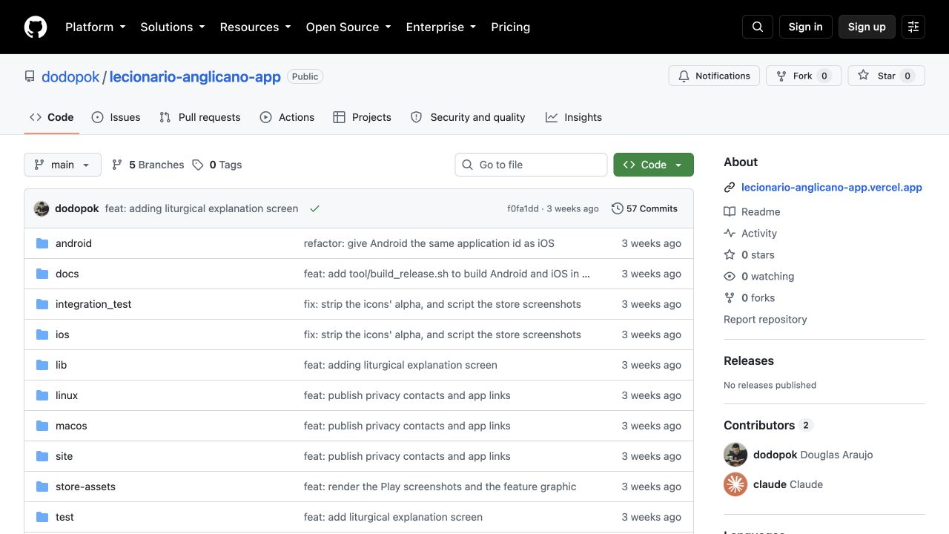This screenshot has height=534, width=949.
Task: Open the Actions tab
Action: [x=287, y=117]
